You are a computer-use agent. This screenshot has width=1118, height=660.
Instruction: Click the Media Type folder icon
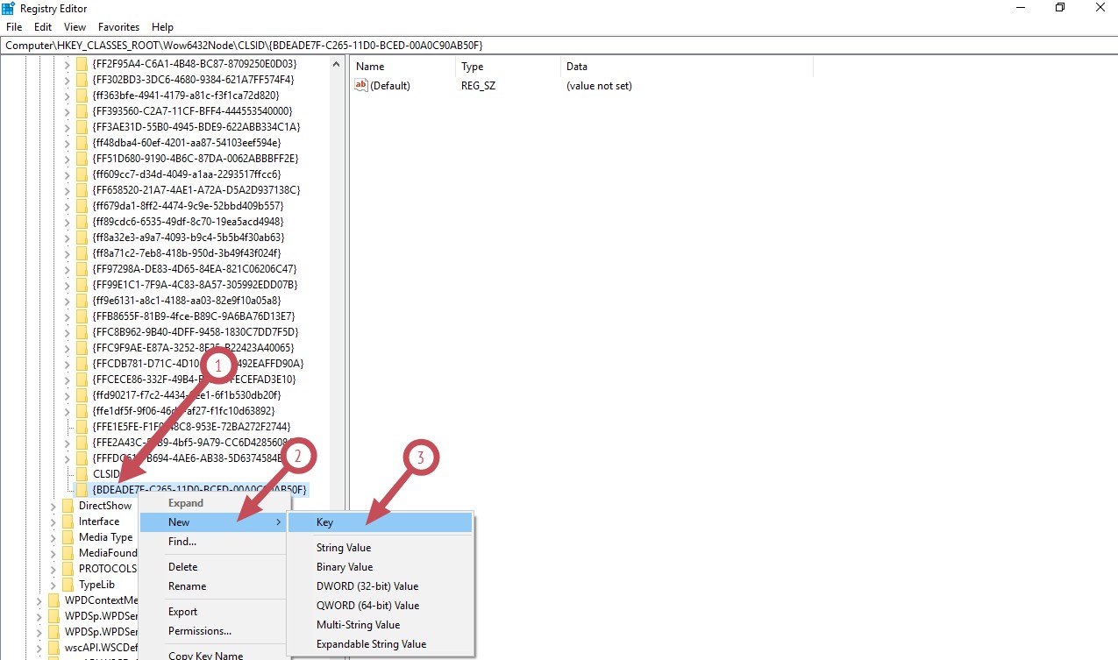(68, 537)
